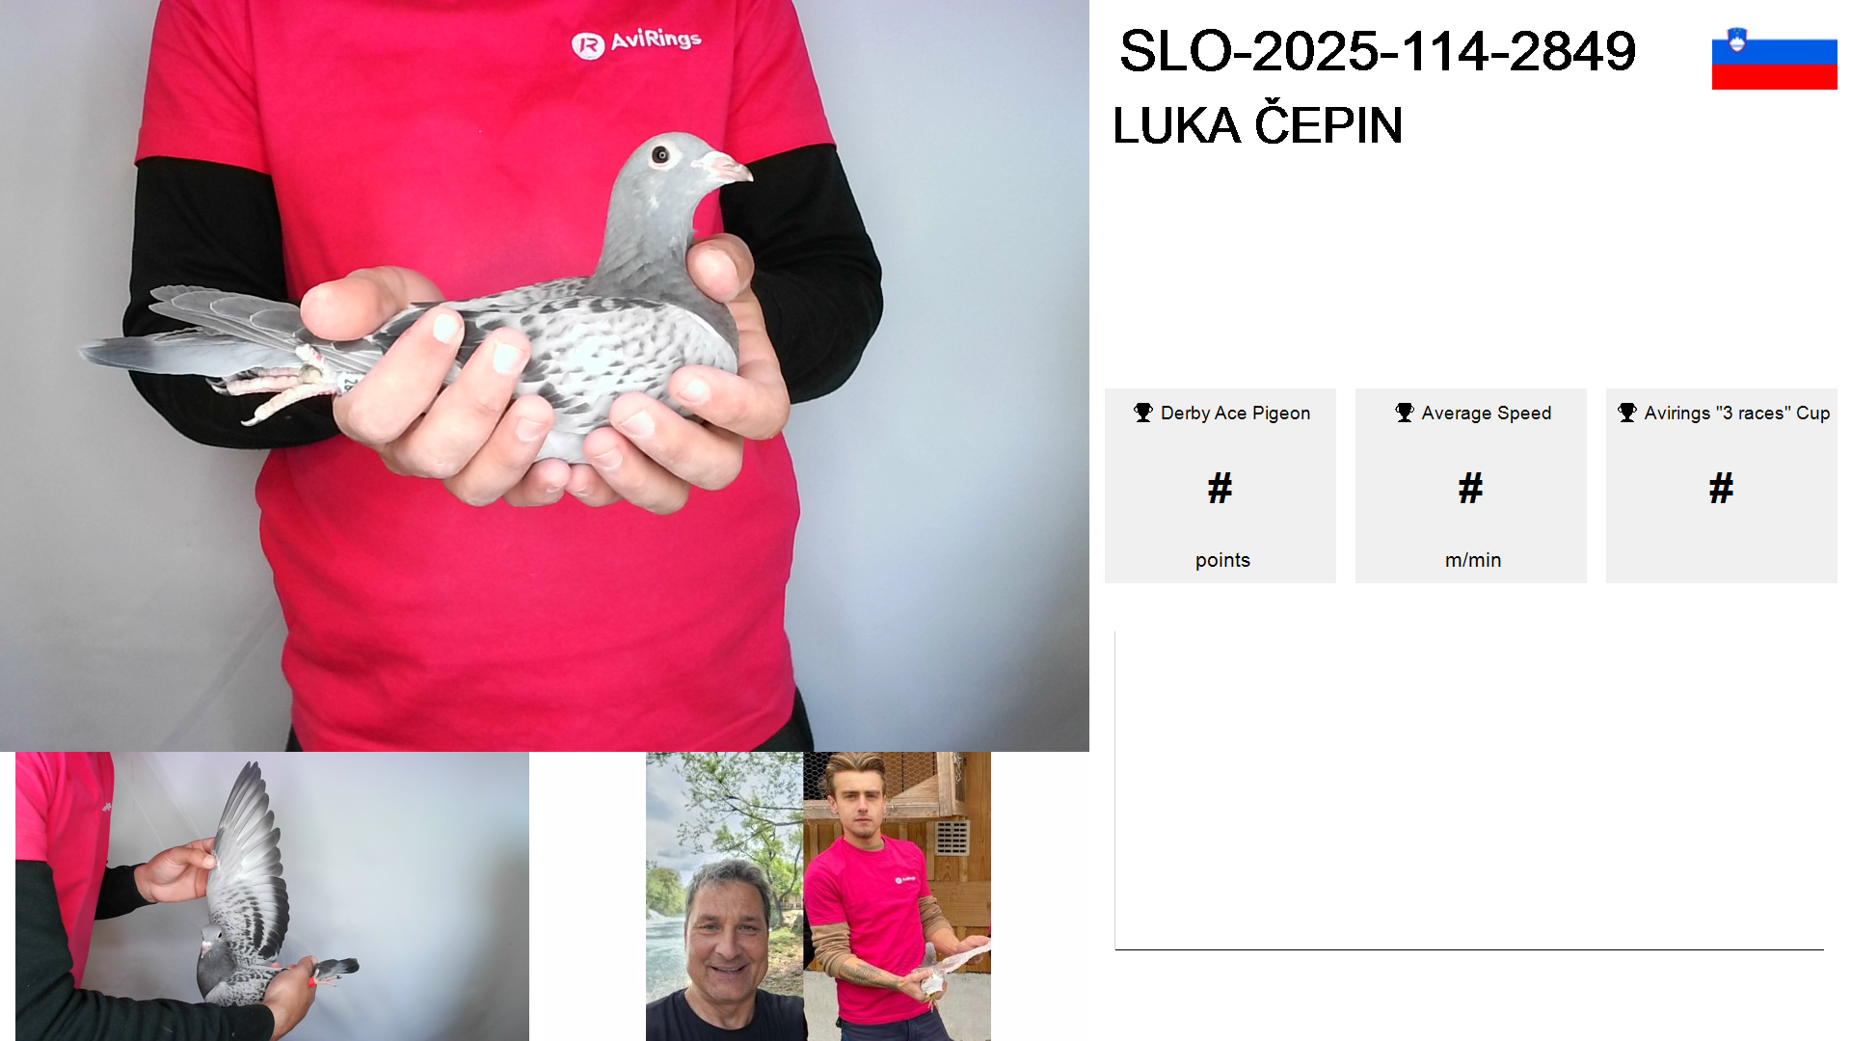Viewport: 1851px width, 1041px height.
Task: Click the Slovenia flag icon
Action: coord(1774,58)
